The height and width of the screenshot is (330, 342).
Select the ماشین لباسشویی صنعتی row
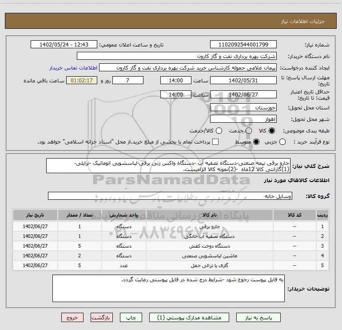(x=171, y=256)
